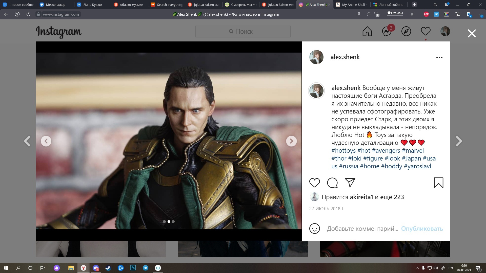Switch the РУС input language
486x273 pixels.
pyautogui.click(x=451, y=268)
